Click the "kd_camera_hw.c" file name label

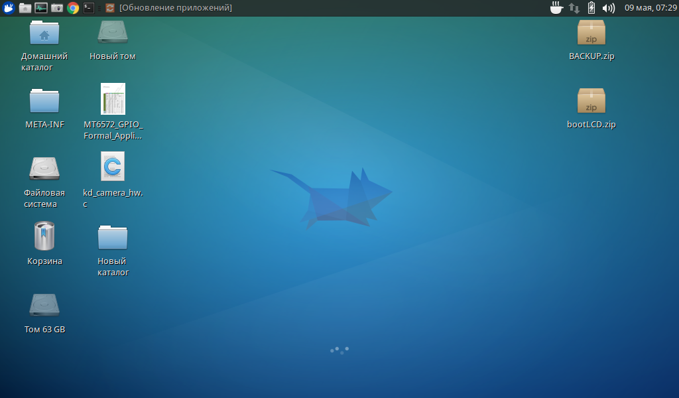[x=113, y=198]
